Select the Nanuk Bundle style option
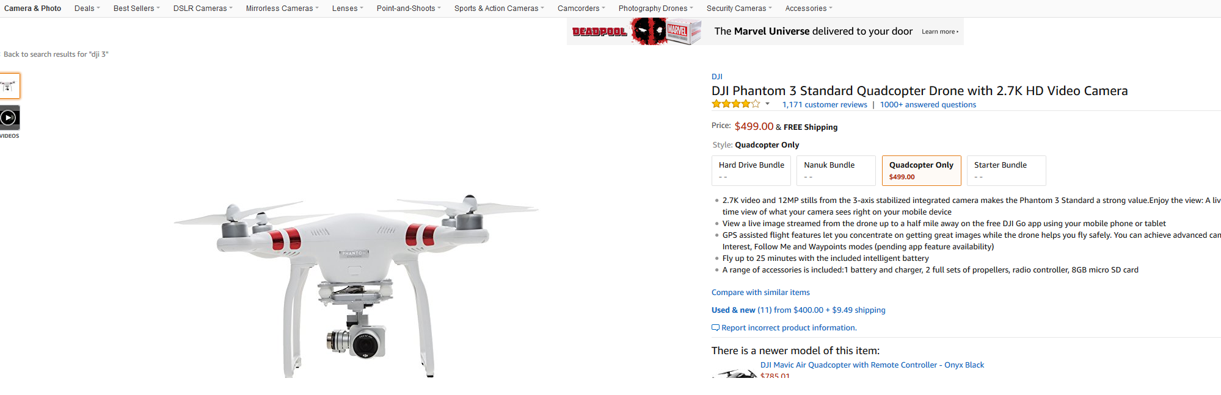This screenshot has width=1221, height=395. click(836, 171)
